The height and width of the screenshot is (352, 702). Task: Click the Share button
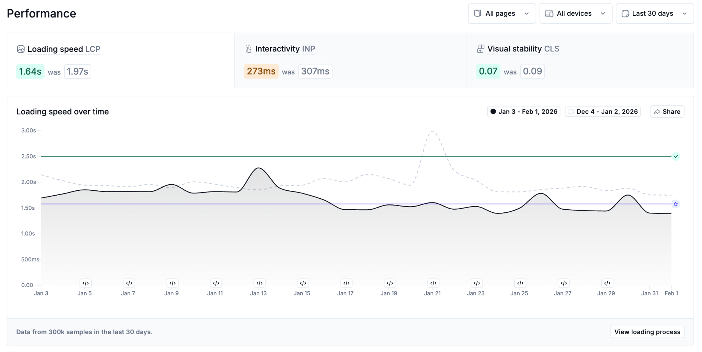tap(667, 112)
